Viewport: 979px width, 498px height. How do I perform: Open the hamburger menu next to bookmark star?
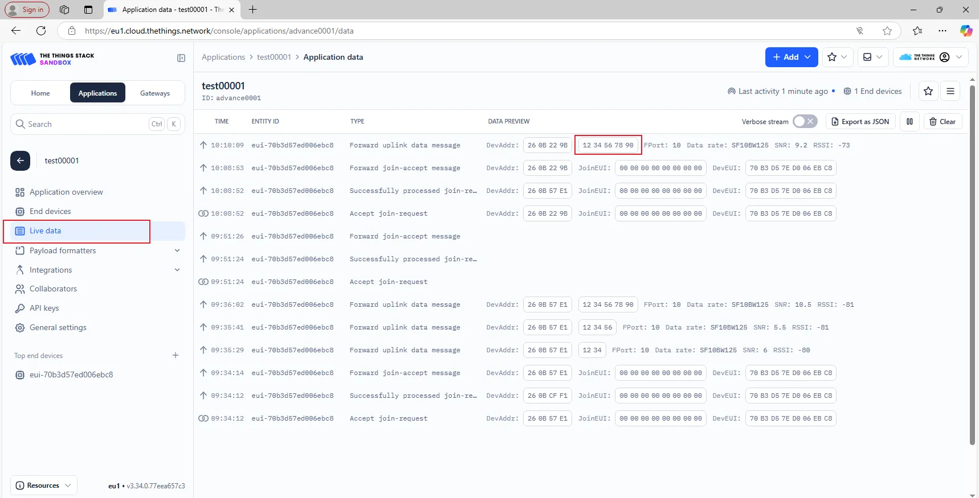coord(951,91)
